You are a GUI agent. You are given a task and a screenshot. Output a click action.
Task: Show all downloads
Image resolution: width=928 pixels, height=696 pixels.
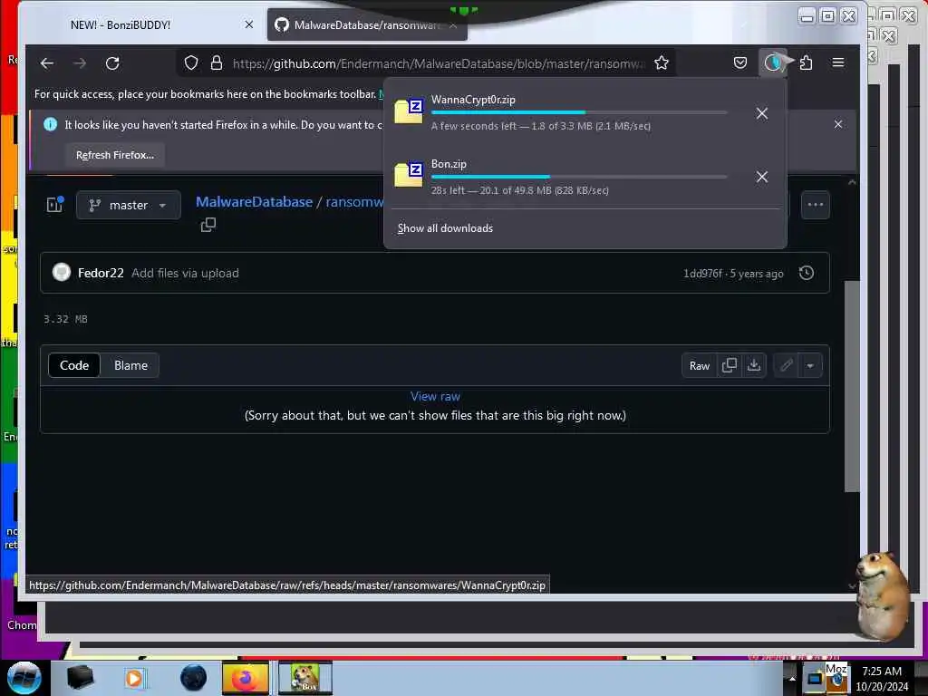point(445,228)
